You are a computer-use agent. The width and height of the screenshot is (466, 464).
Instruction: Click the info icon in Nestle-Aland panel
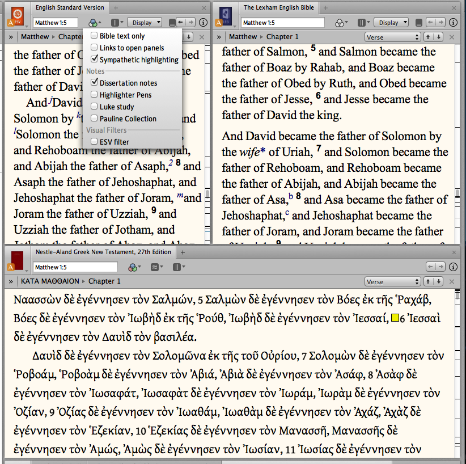coord(453,267)
